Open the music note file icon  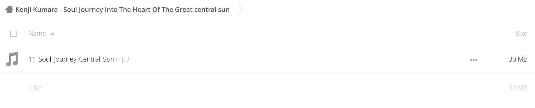(12, 59)
